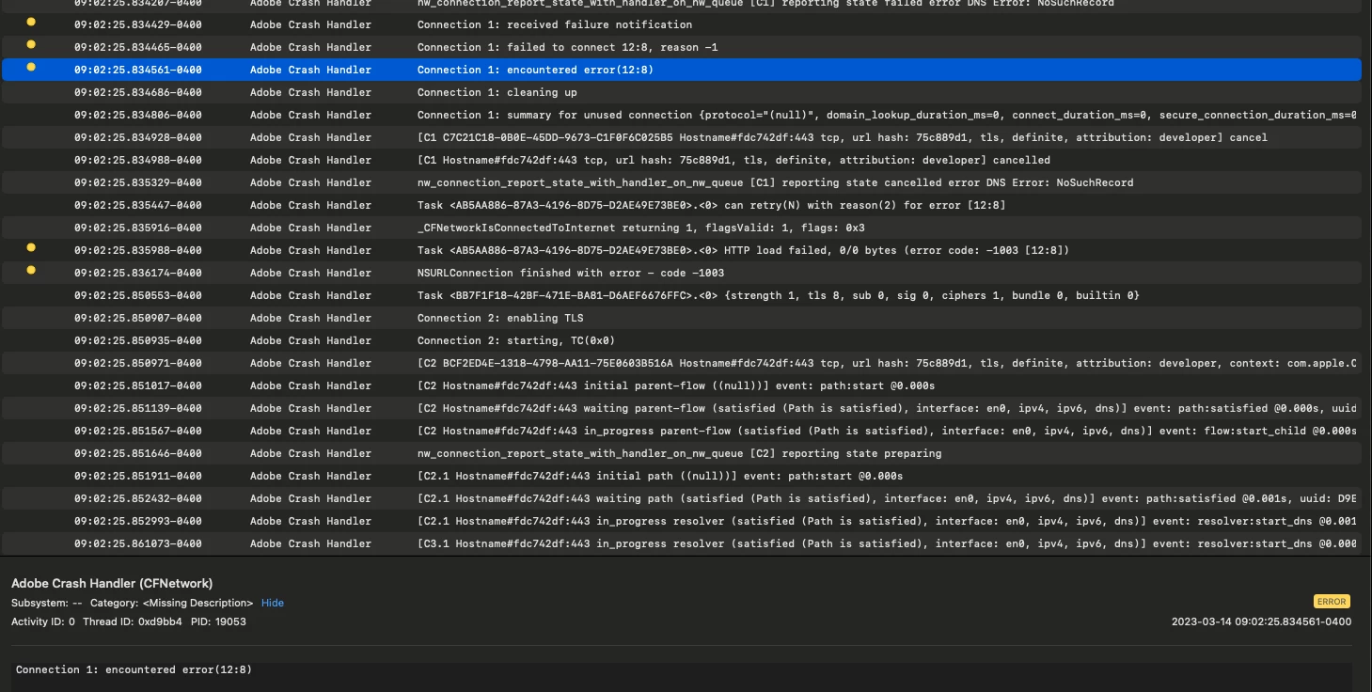Click timestamp 09:02:25.850907-0400 in the list
1372x692 pixels.
pyautogui.click(x=138, y=318)
